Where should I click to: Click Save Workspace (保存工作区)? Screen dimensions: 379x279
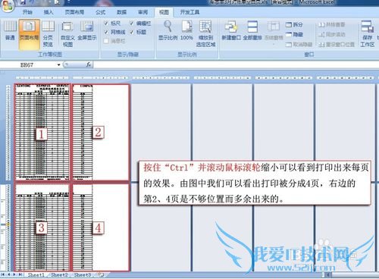368,34
